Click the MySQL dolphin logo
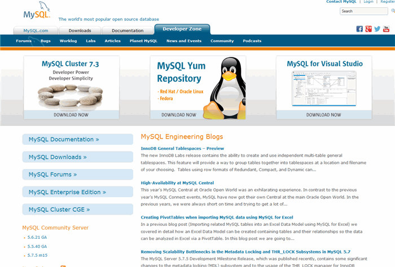 click(37, 10)
